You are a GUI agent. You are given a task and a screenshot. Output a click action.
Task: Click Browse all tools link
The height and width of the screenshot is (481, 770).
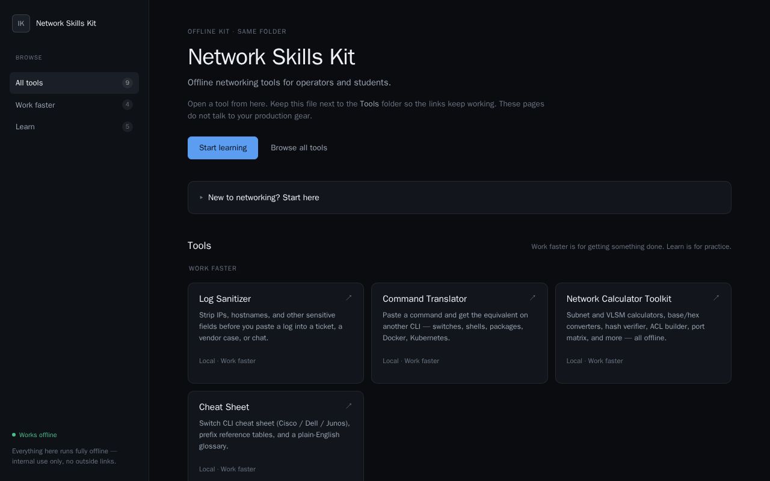299,148
